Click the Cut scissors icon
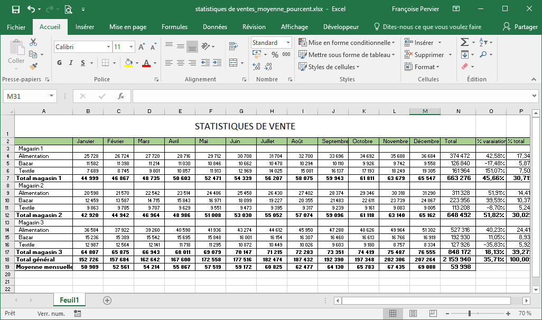Image resolution: width=542 pixels, height=320 pixels. click(33, 42)
